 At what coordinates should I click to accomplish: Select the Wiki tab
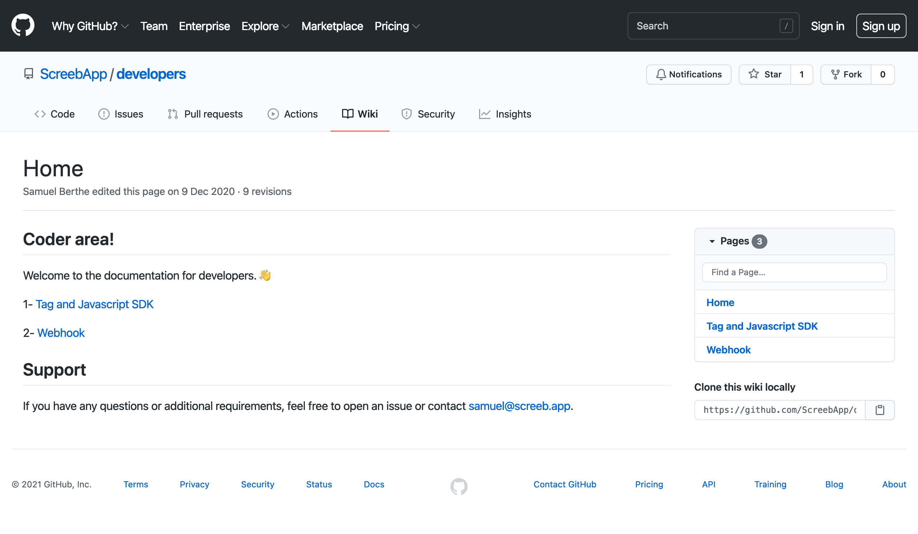tap(360, 114)
